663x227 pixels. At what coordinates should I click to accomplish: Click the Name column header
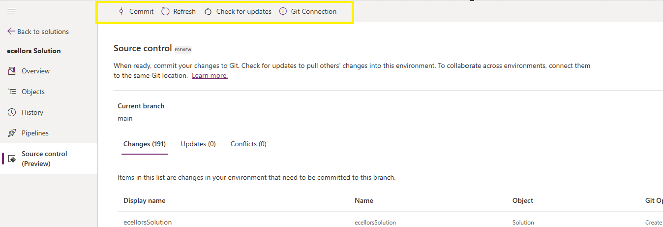[364, 200]
